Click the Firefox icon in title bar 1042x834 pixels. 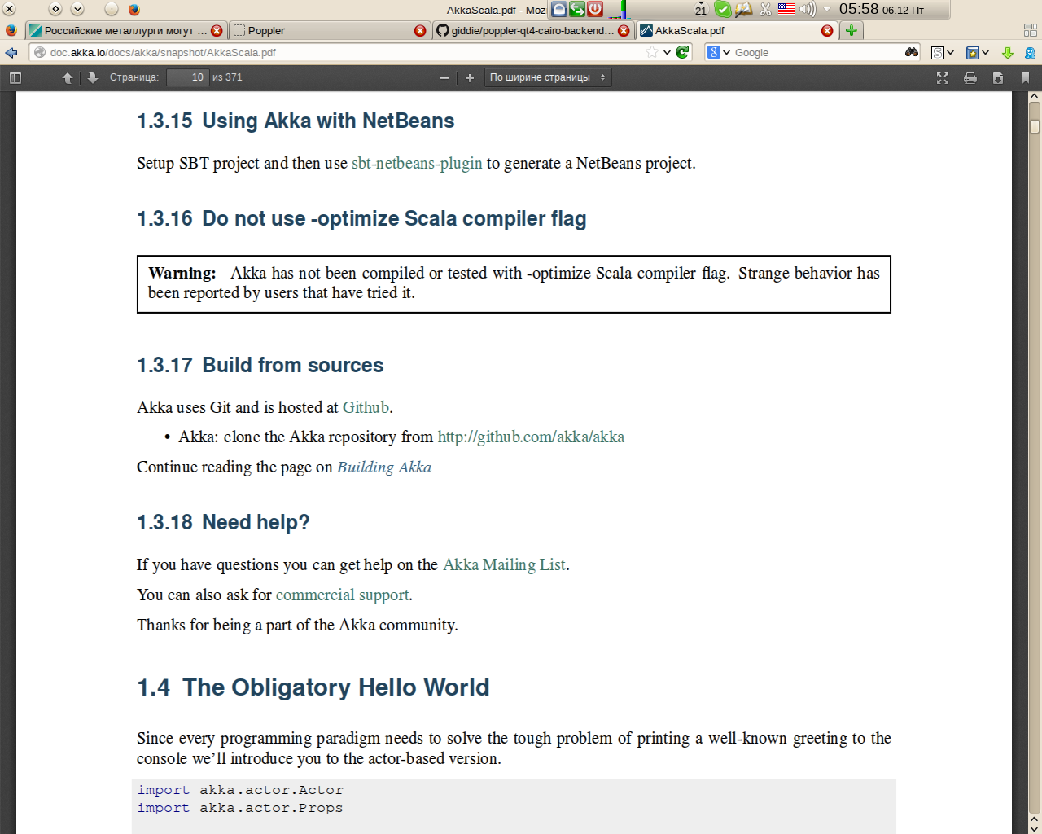[x=134, y=10]
